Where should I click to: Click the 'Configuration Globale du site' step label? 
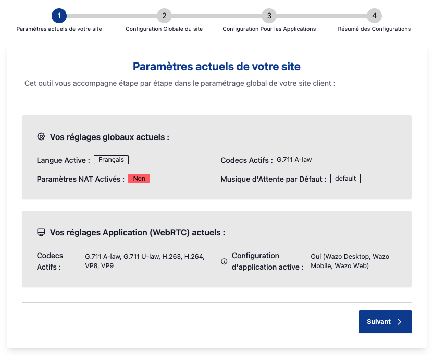tap(164, 29)
